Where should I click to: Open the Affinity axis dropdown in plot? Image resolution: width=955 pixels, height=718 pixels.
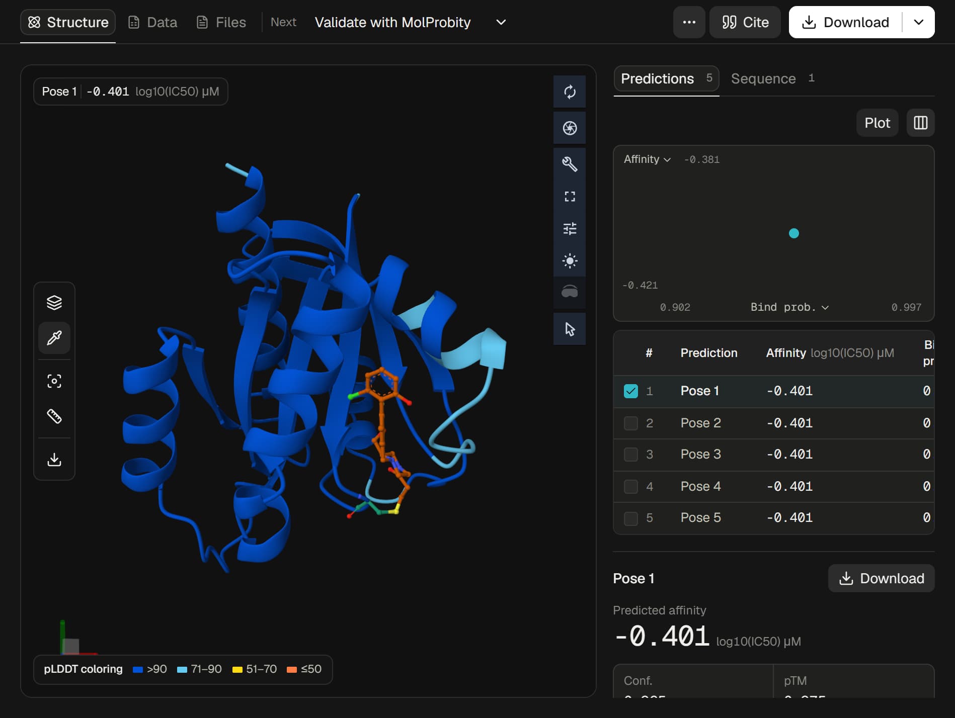647,159
